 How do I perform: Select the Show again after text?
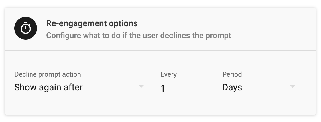[48, 88]
